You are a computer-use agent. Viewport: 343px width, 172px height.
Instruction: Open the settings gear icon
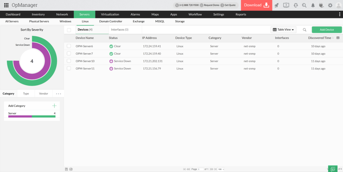[330, 5]
